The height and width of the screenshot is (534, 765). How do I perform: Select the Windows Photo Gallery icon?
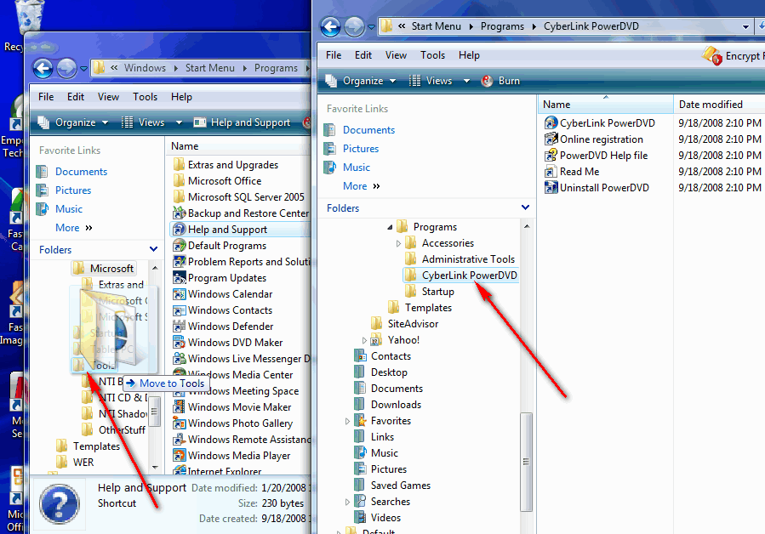tap(179, 423)
